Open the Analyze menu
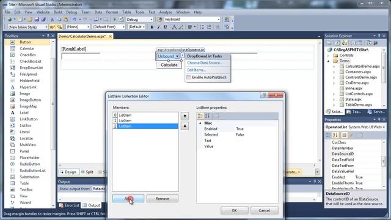The width and height of the screenshot is (391, 220). click(x=166, y=12)
